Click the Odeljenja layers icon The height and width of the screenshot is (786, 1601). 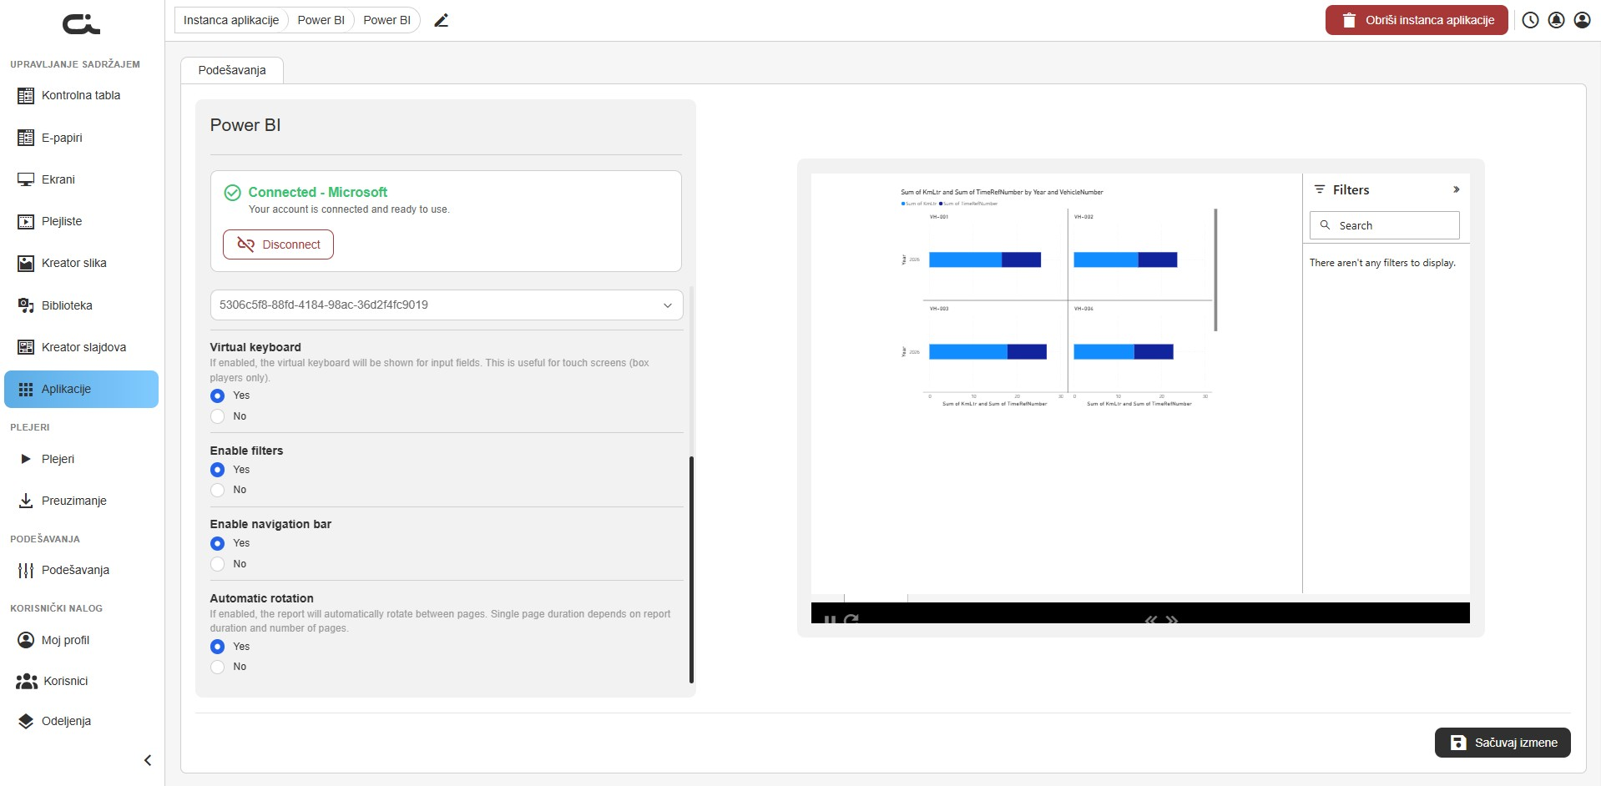[x=26, y=721]
